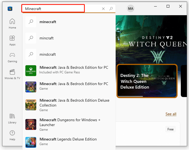Open the Apps sidebar section

tap(12, 40)
